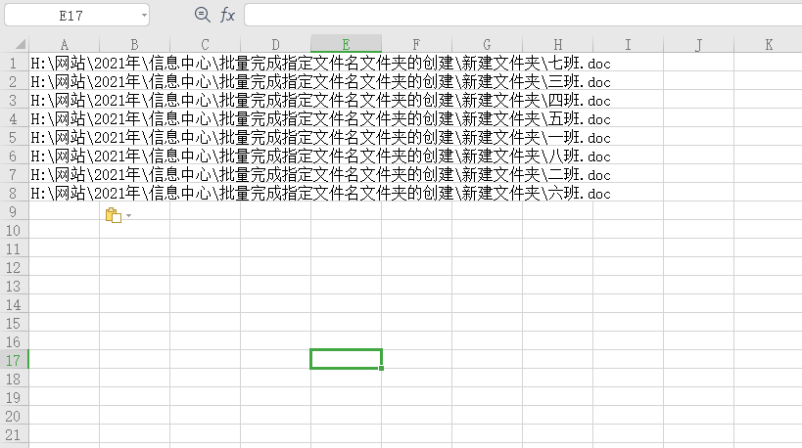Click the cell with the 六班.doc path
Viewport: 802px width, 448px height.
coord(64,194)
